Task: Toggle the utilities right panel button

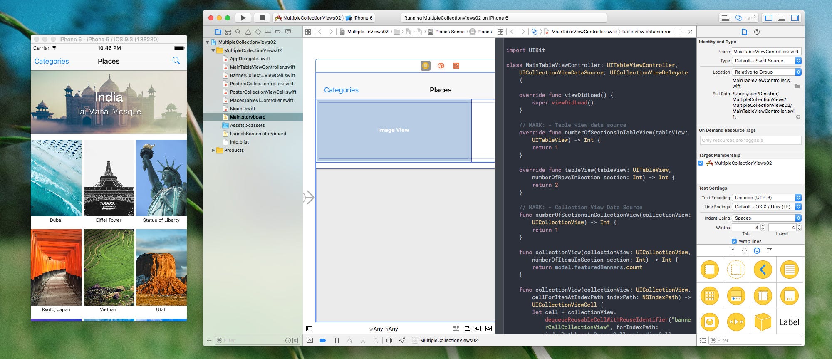Action: (795, 18)
